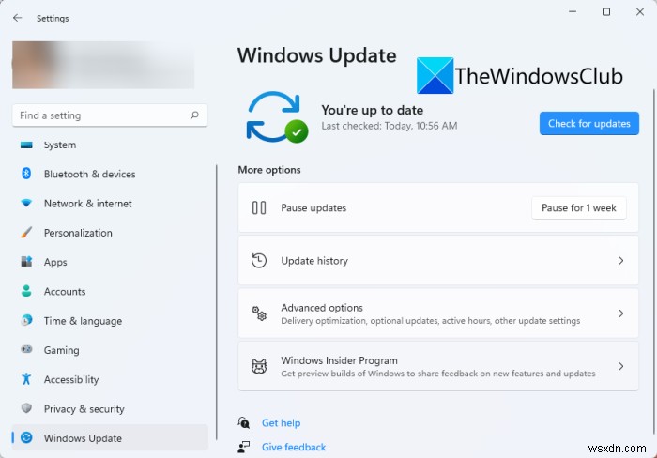Click the You're up to date text
Screen dimensions: 657x458
(x=372, y=110)
